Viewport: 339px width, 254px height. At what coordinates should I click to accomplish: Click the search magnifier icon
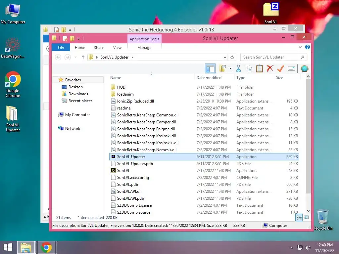[302, 57]
